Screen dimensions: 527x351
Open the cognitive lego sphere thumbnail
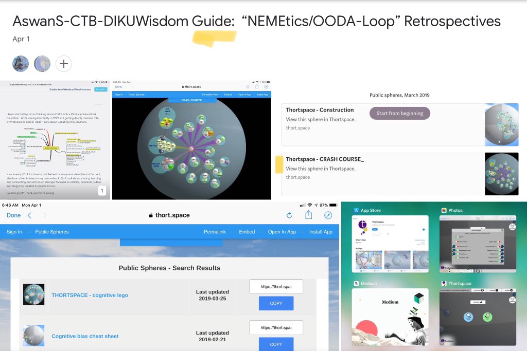point(33,294)
